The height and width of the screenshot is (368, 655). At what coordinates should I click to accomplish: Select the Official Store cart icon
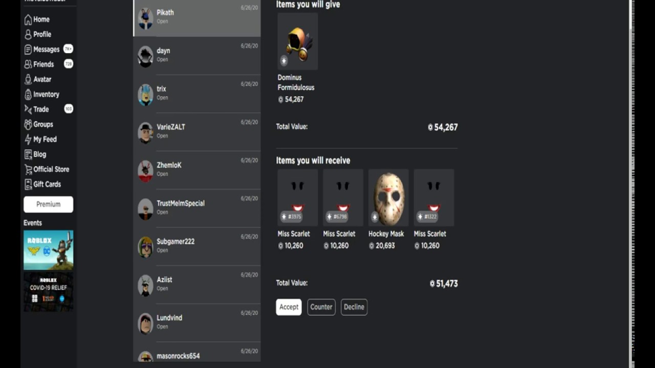[28, 169]
